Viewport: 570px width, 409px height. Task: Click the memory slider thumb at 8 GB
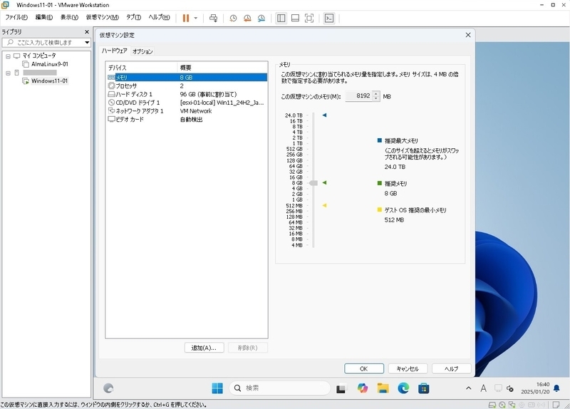click(x=313, y=183)
